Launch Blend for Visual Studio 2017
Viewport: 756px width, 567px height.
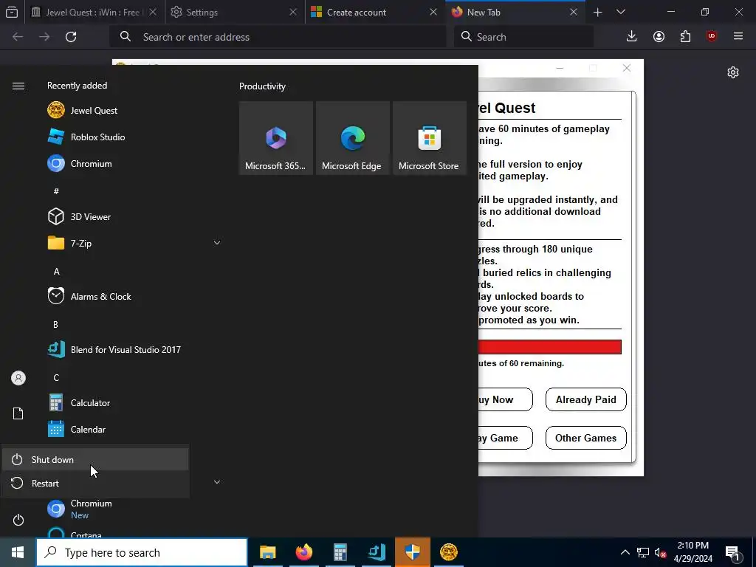(114, 349)
